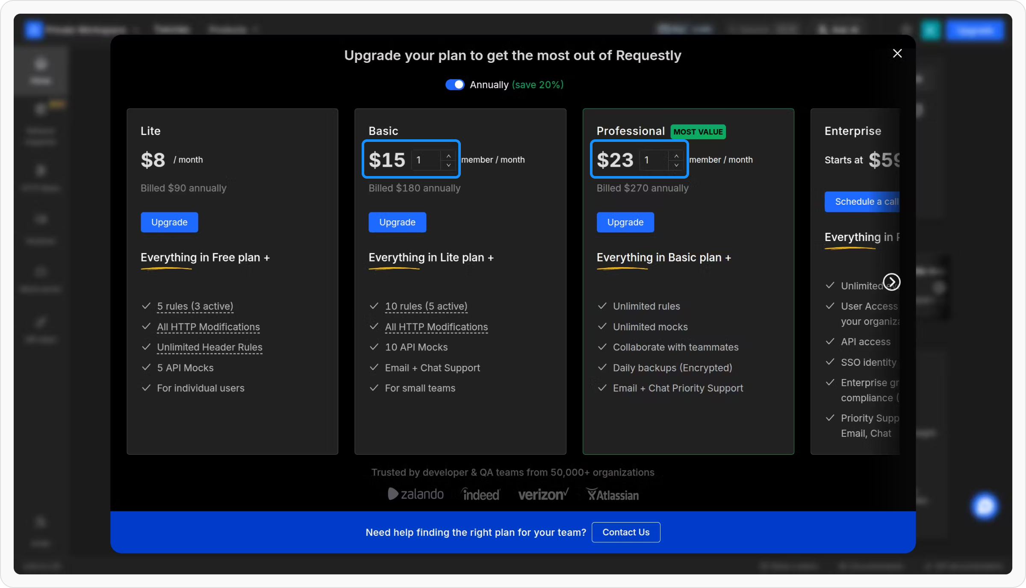
Task: Click 'All HTTP Modifications' under Lite plan
Action: coord(208,327)
